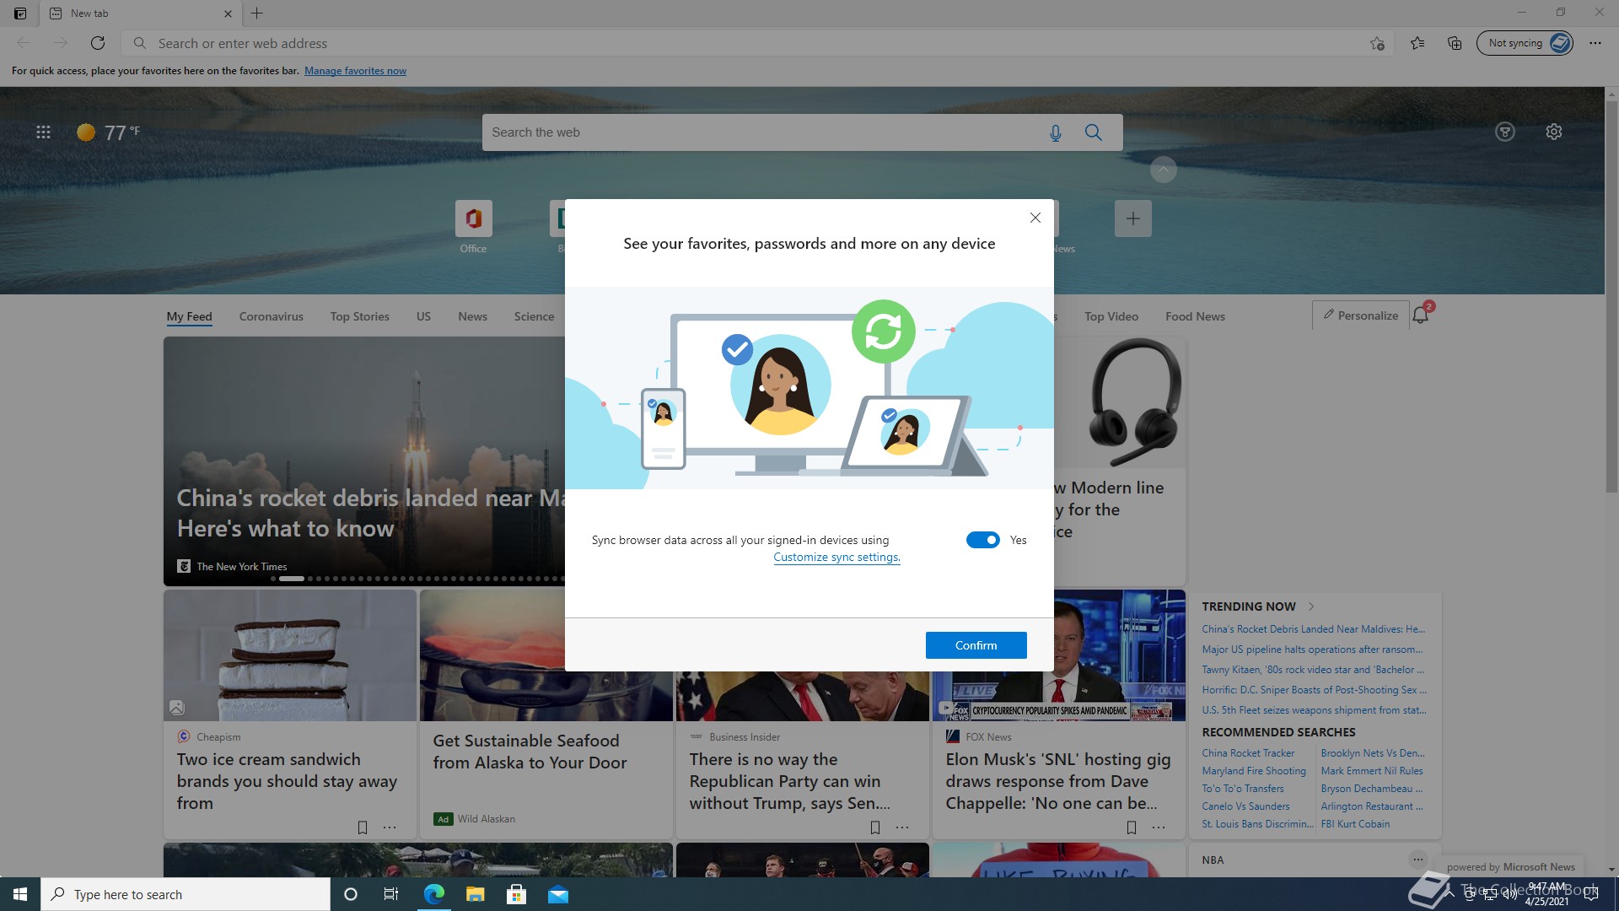Open browser Settings and more menu

1595,43
